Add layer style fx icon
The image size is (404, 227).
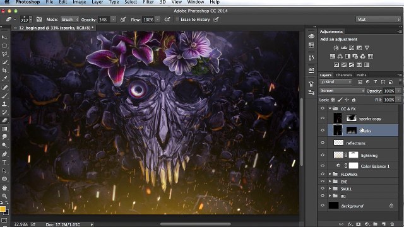click(x=350, y=224)
